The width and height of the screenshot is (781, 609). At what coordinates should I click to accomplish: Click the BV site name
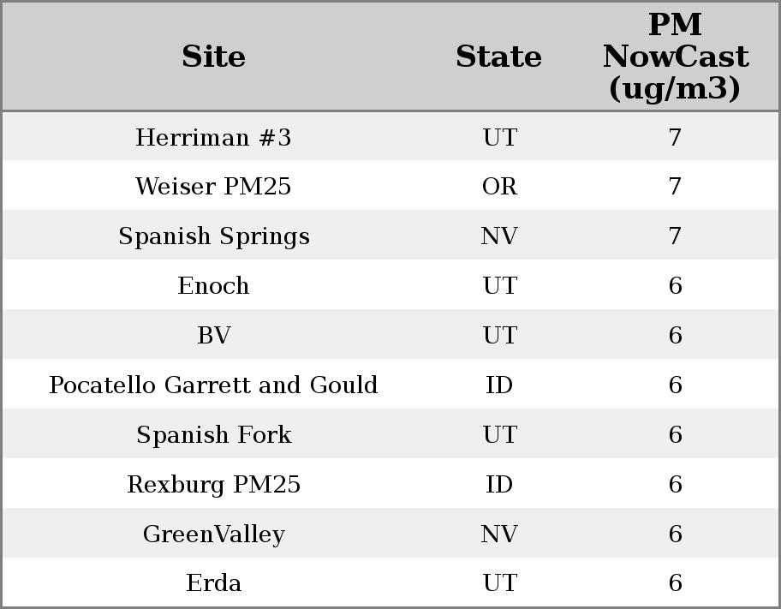[213, 336]
